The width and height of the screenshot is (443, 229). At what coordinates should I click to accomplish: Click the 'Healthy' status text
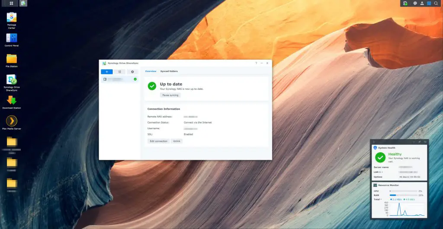(395, 154)
